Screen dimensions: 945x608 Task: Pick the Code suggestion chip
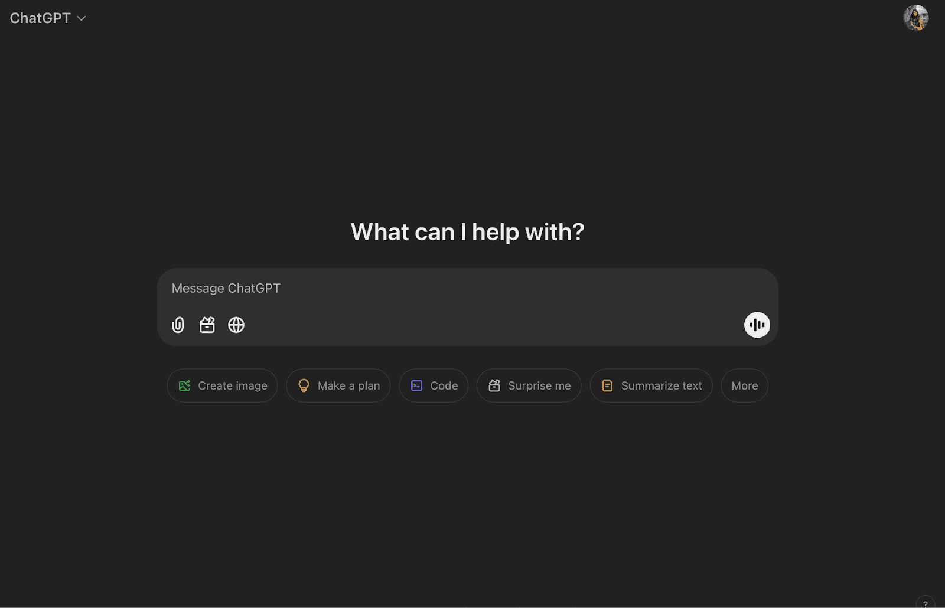[434, 385]
